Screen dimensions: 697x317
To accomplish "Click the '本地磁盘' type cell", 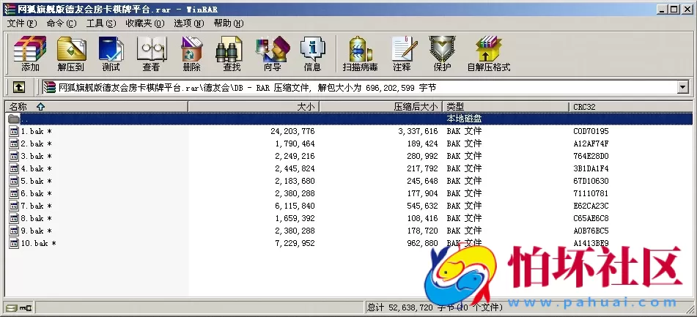I will click(464, 119).
